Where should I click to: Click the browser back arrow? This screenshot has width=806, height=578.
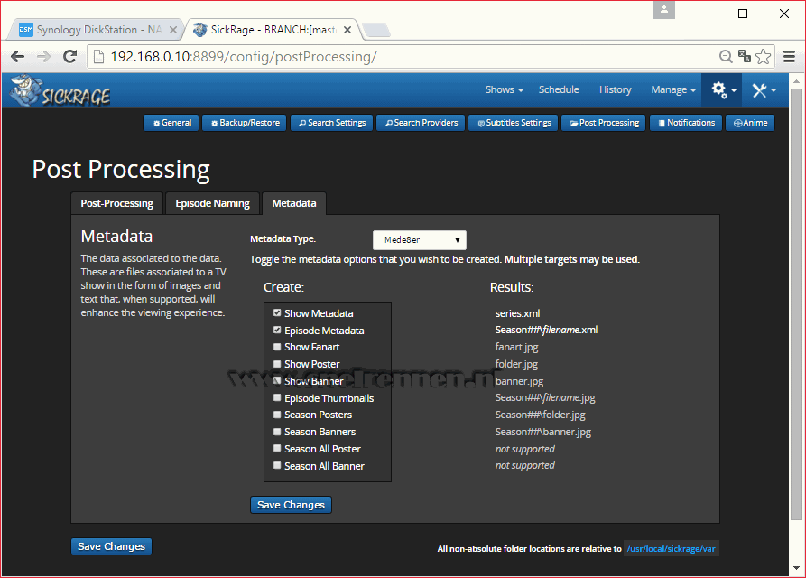17,57
